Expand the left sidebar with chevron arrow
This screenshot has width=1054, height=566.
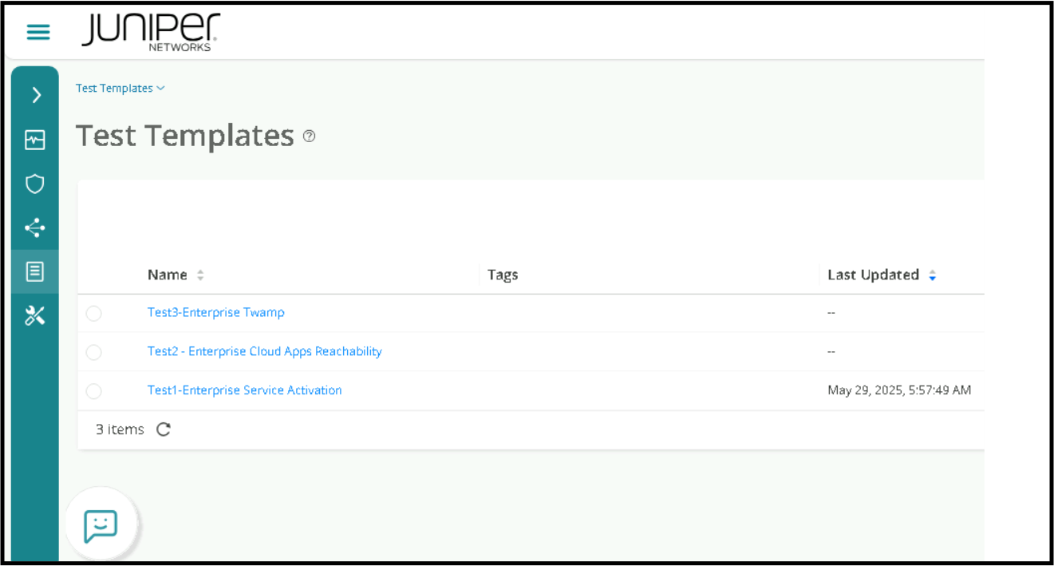tap(36, 96)
